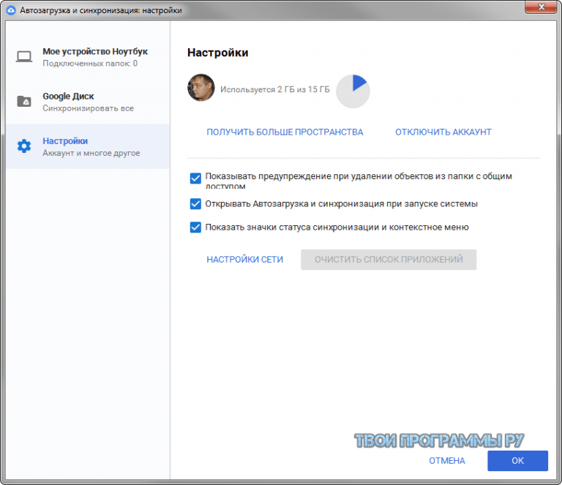The image size is (562, 485).
Task: Switch to the Google Диск section
Action: coord(68,97)
